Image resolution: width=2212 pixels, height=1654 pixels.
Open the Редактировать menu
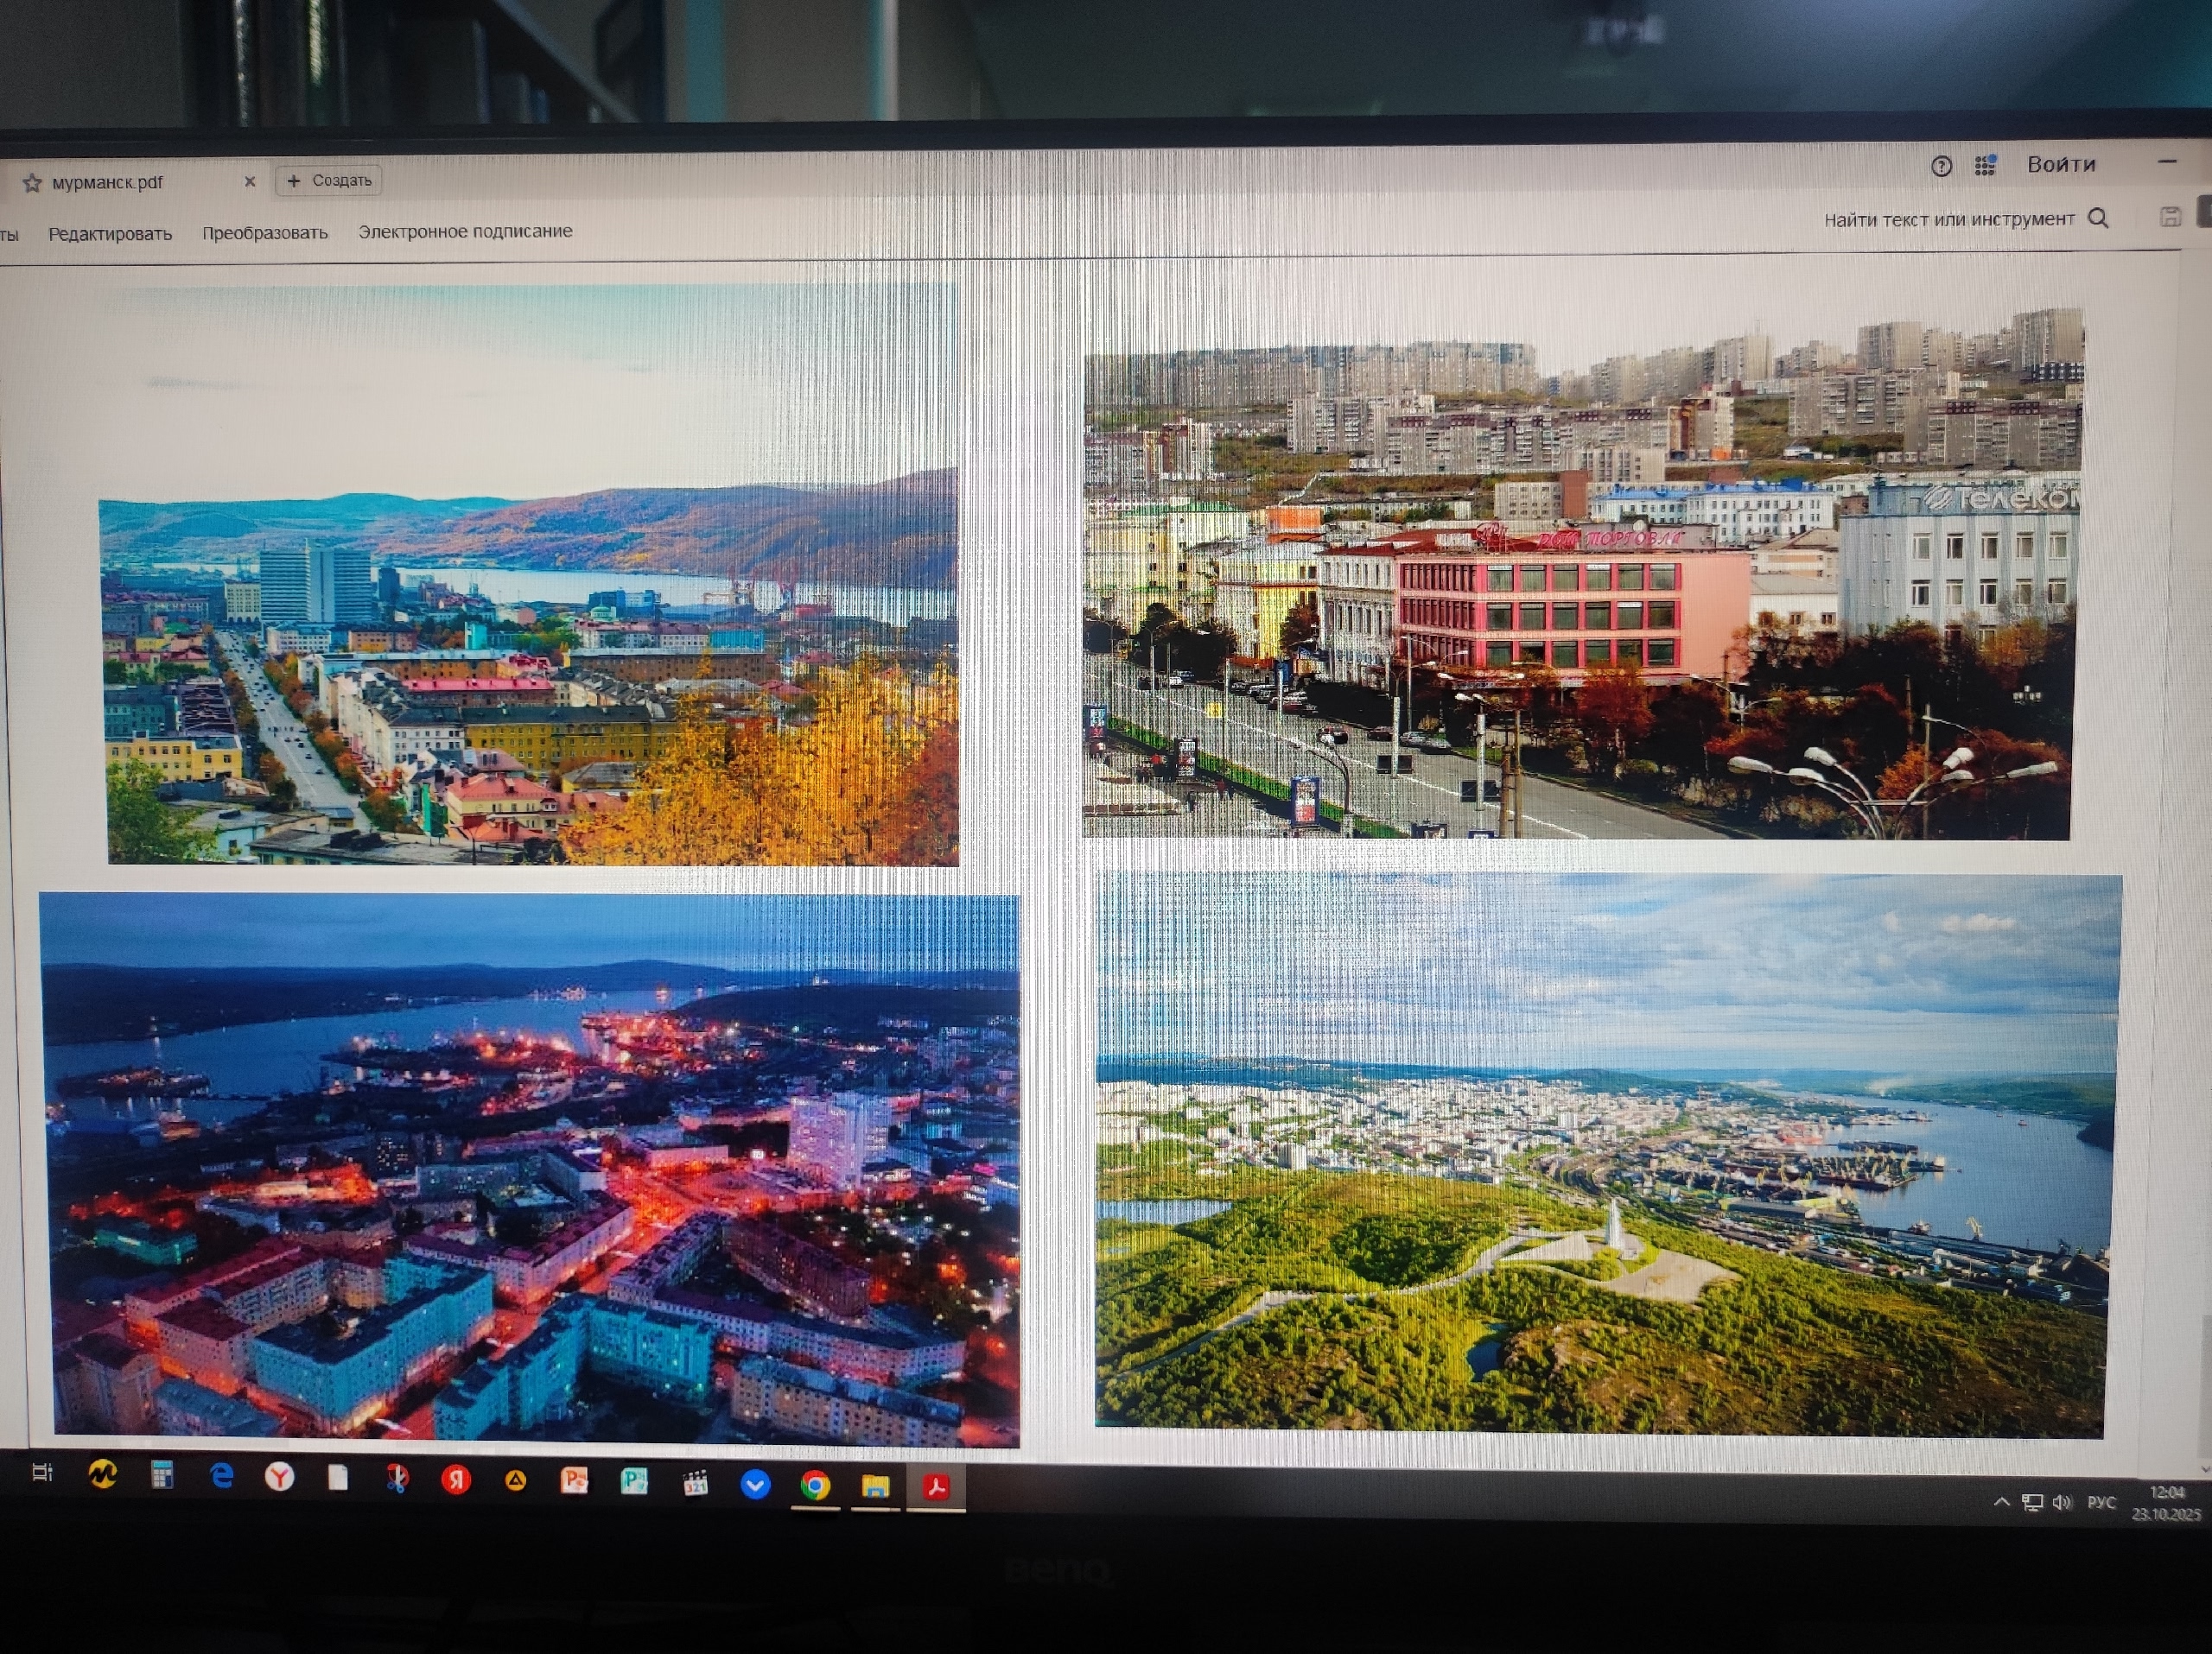coord(110,234)
